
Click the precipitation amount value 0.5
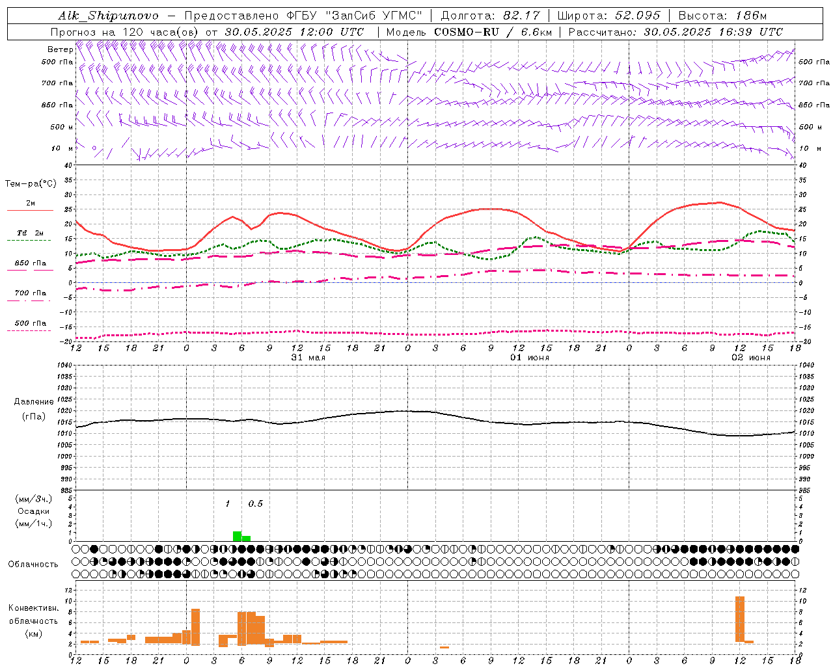point(255,503)
